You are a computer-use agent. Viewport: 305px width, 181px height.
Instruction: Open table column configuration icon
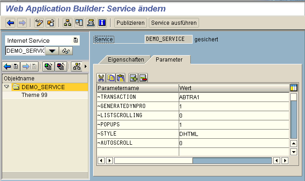click(x=294, y=88)
